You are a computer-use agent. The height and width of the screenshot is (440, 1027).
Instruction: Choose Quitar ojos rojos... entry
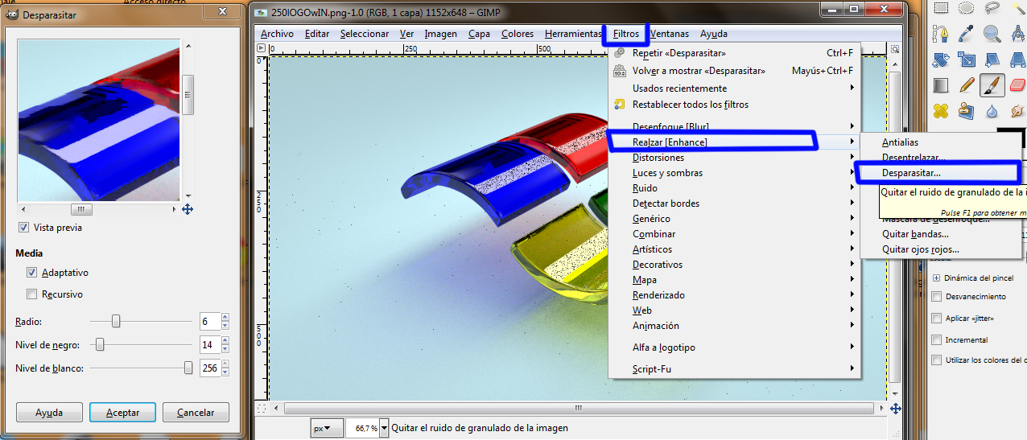[x=942, y=249]
